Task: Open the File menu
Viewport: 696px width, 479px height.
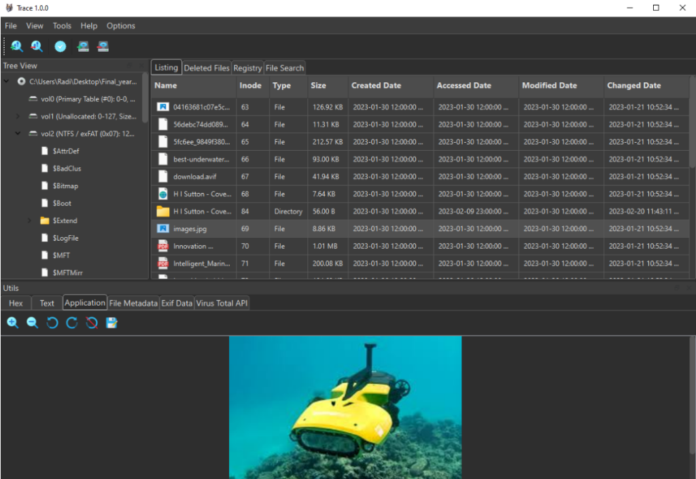Action: point(11,26)
